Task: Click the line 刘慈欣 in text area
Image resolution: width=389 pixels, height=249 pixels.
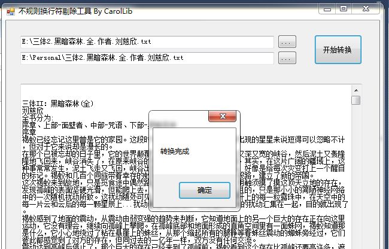Action: click(33, 111)
